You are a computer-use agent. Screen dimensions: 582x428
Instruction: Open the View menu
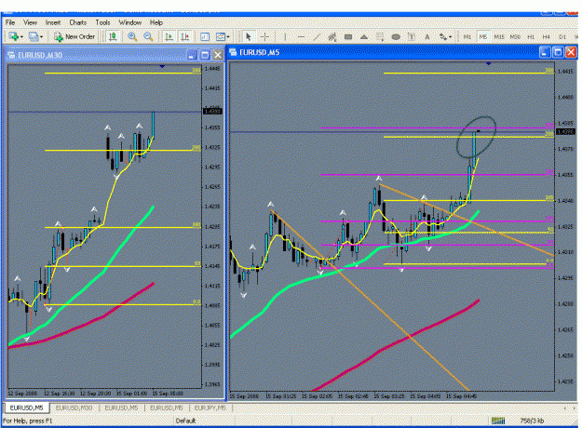tap(30, 22)
